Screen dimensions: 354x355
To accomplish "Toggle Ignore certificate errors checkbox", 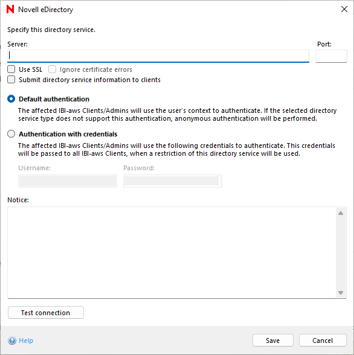I will point(53,69).
